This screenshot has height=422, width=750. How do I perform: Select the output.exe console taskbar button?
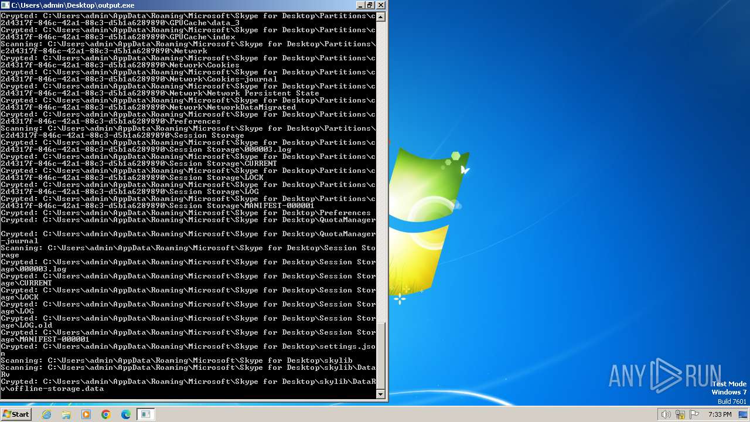(x=146, y=414)
